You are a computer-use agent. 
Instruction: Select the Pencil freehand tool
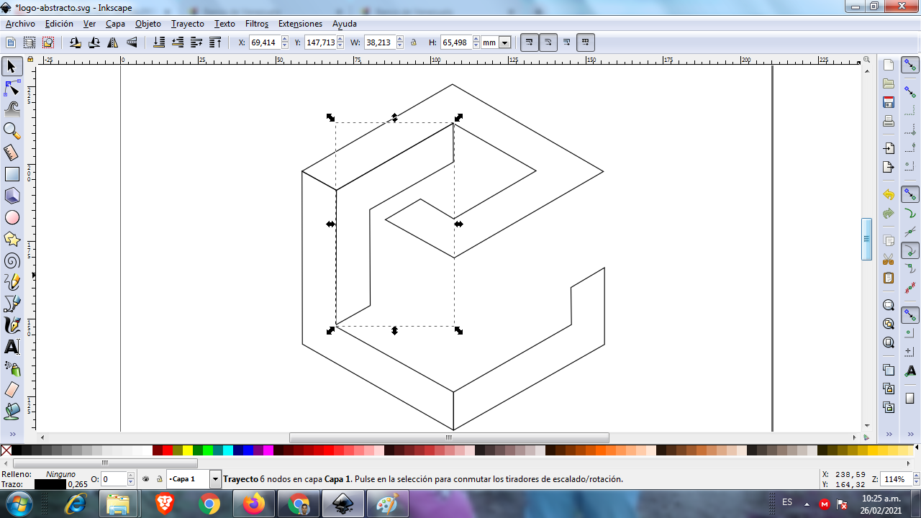pyautogui.click(x=12, y=282)
